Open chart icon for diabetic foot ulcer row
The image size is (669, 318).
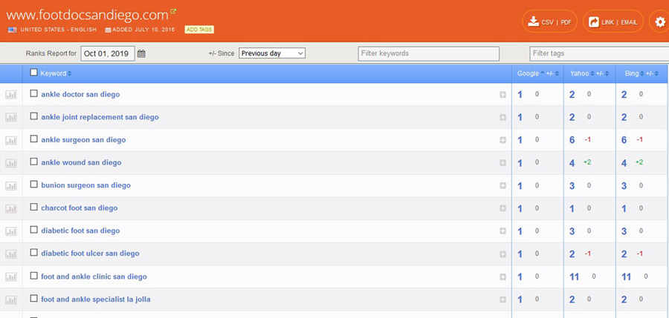click(x=11, y=254)
